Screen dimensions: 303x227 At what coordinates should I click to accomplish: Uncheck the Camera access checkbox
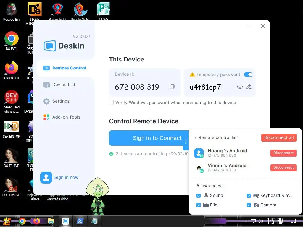249,205
